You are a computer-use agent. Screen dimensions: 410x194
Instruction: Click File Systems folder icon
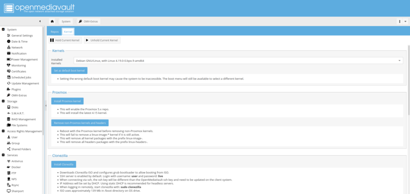click(9, 125)
